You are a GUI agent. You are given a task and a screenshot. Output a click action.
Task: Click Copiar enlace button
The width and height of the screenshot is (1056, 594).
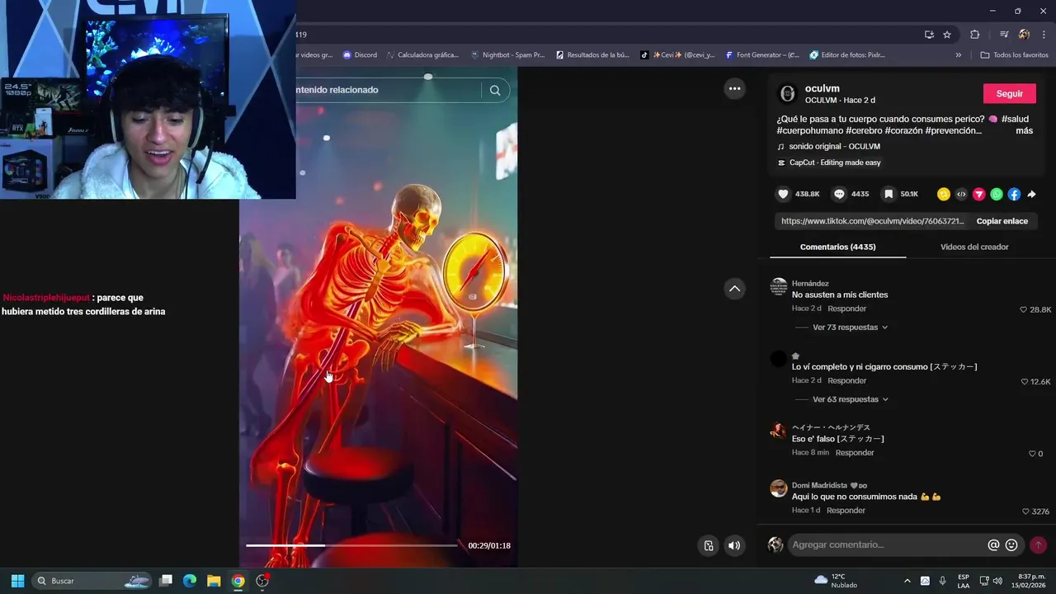1002,221
